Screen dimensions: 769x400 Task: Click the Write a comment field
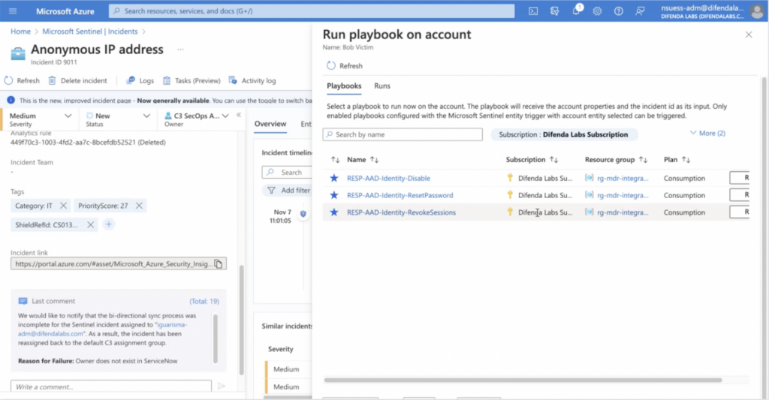click(111, 386)
